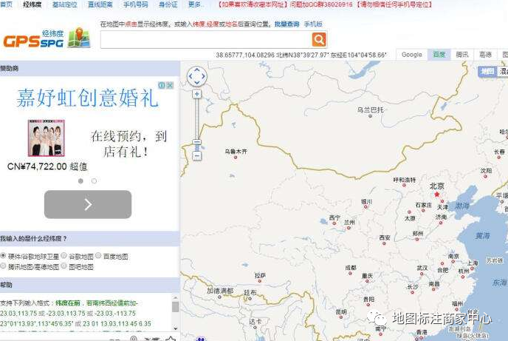
Task: Zoom in with the map plus button
Action: click(x=197, y=94)
